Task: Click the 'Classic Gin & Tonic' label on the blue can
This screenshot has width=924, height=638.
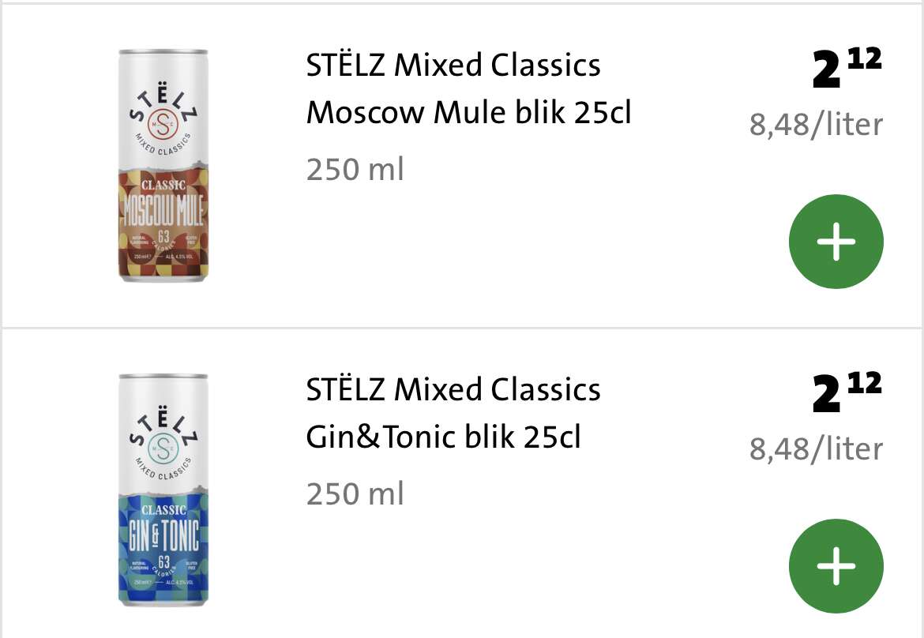Action: tap(163, 528)
